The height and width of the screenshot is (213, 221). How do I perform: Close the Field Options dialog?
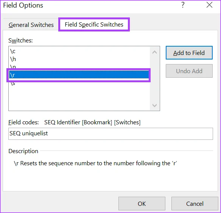click(209, 5)
